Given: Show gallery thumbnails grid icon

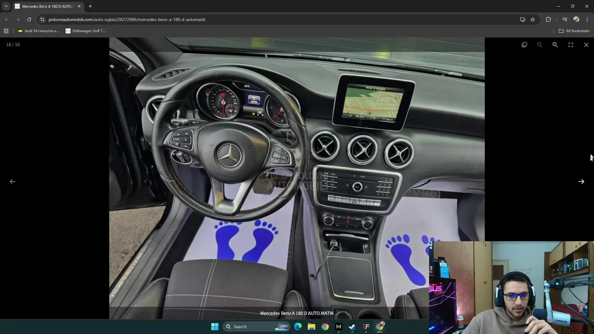Looking at the screenshot, I should 524,45.
